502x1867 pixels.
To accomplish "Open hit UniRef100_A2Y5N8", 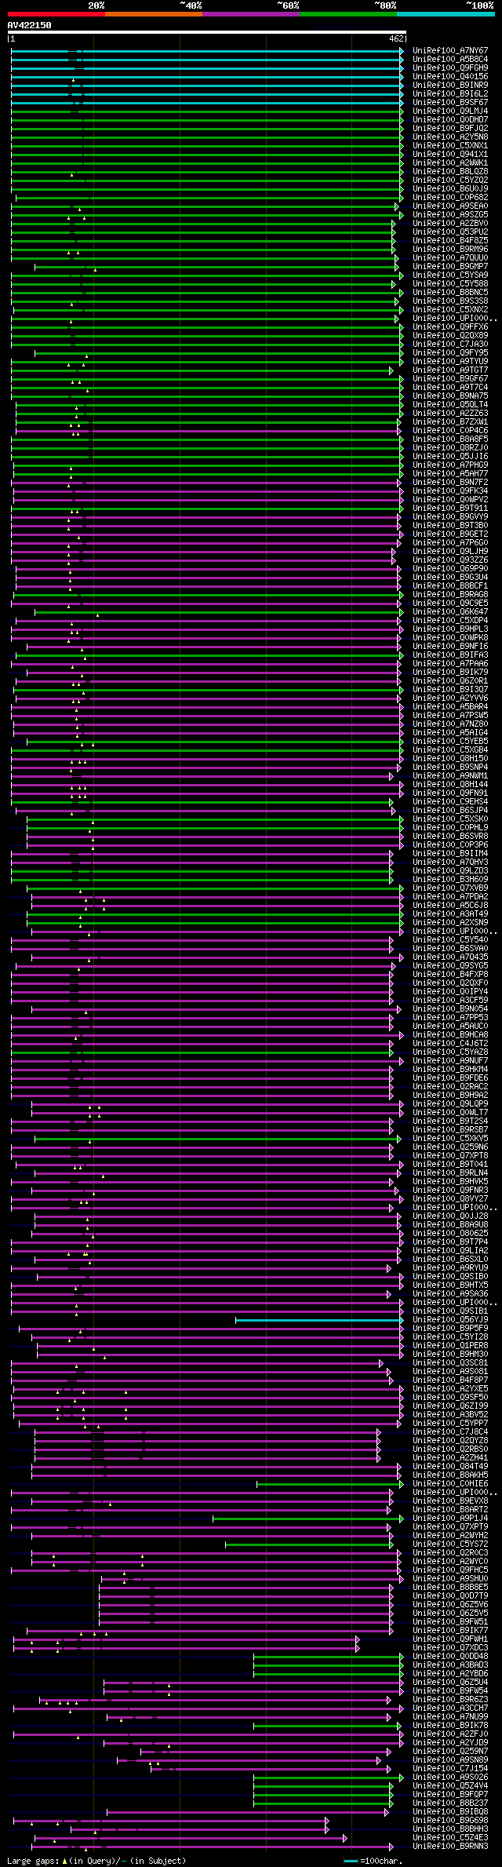I will (x=450, y=137).
